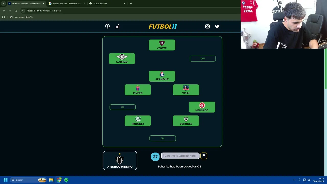The width and height of the screenshot is (327, 184).
Task: Click the page vertical scrollbar
Action: 325,69
